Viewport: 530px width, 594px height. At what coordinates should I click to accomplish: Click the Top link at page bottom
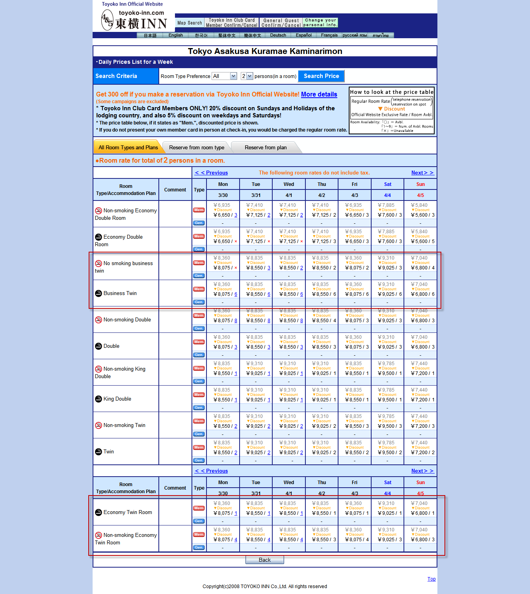coord(431,579)
